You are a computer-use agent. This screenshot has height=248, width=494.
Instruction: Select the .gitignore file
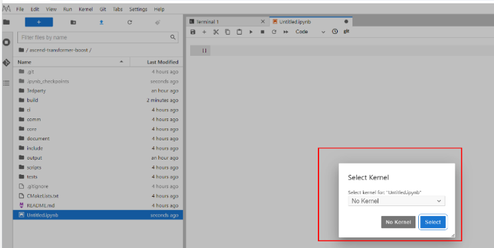[x=98, y=186]
